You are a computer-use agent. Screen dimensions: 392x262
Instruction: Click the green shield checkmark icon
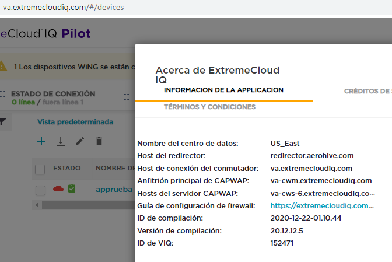(x=71, y=189)
